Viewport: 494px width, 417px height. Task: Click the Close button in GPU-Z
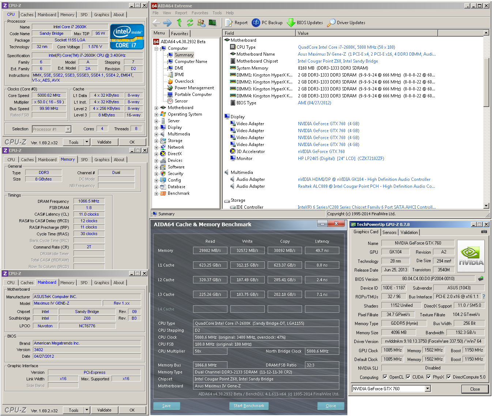(475, 389)
